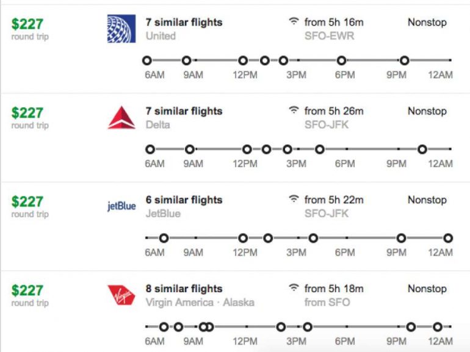Click the Wi-Fi icon on the Delta row
Image resolution: width=470 pixels, height=352 pixels.
tap(294, 111)
